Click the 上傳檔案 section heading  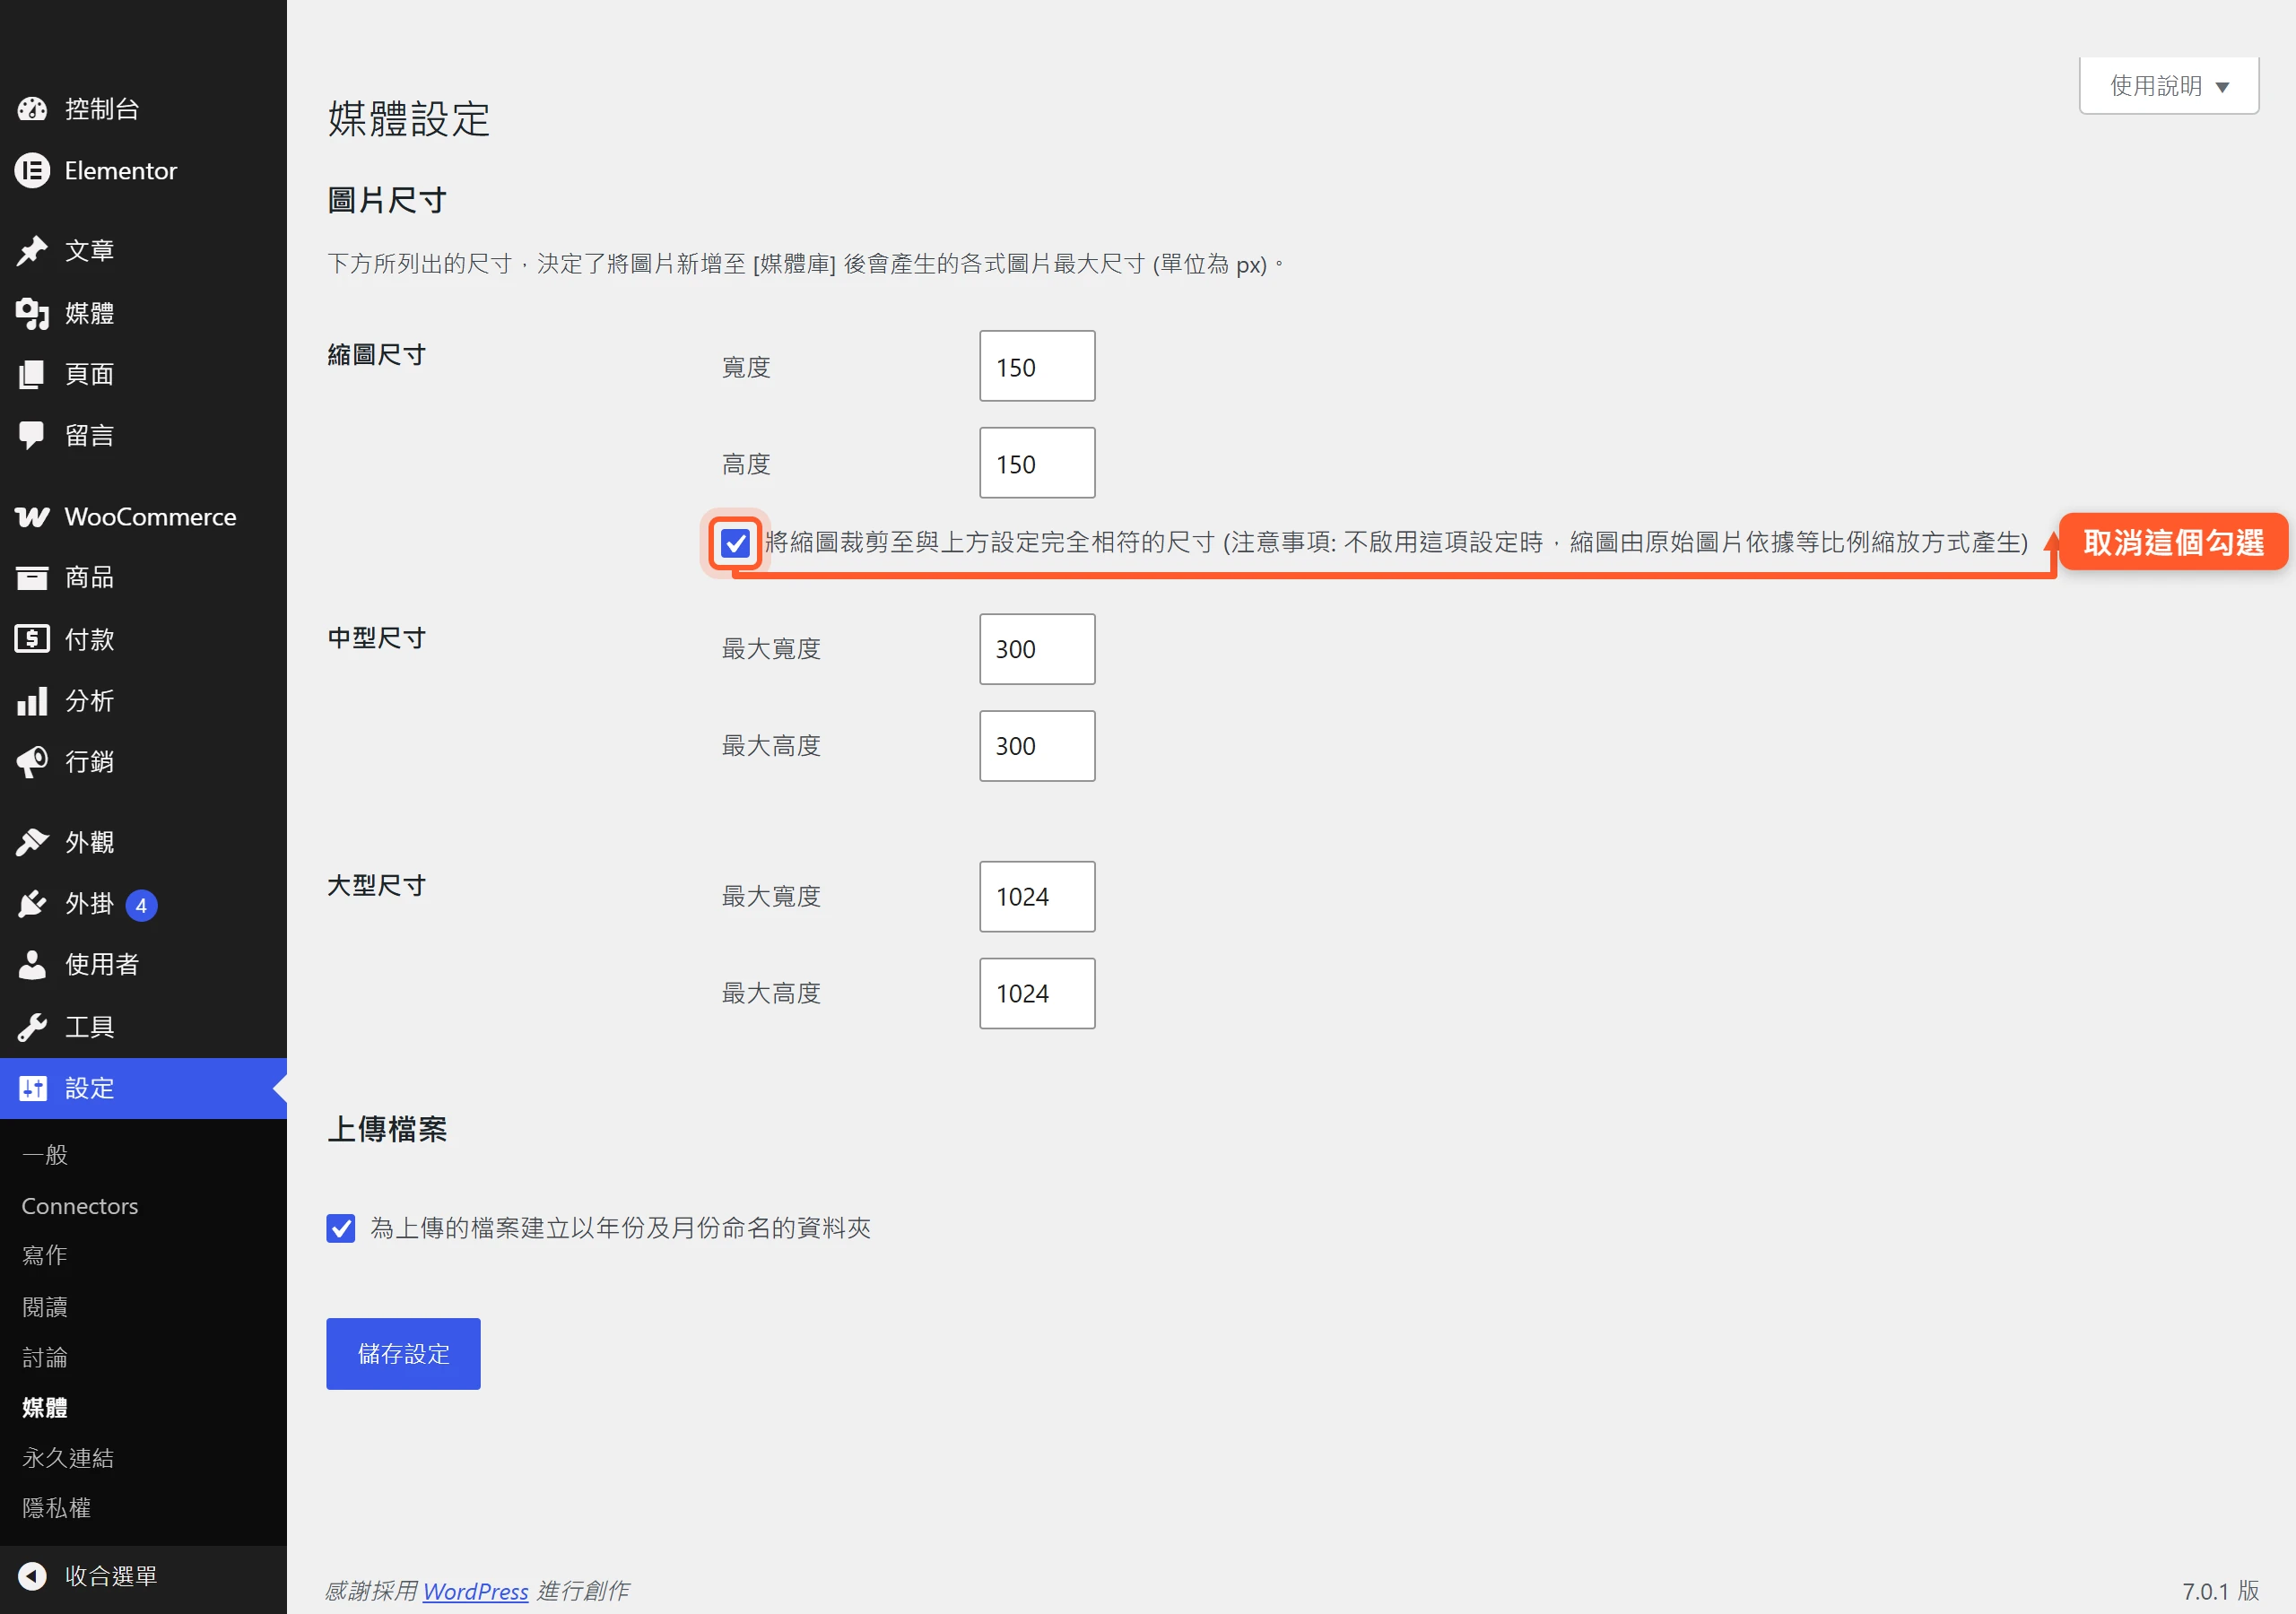387,1130
